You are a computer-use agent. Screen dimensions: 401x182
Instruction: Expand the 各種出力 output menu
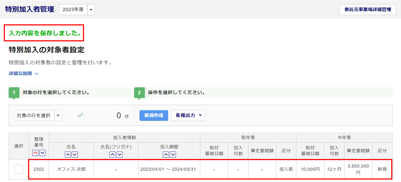[188, 115]
